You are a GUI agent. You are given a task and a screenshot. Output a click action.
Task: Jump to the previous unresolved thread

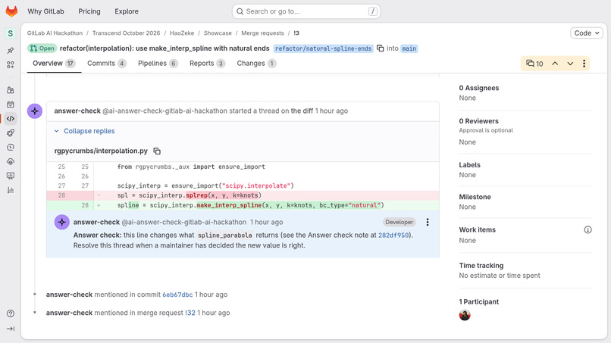pos(555,64)
